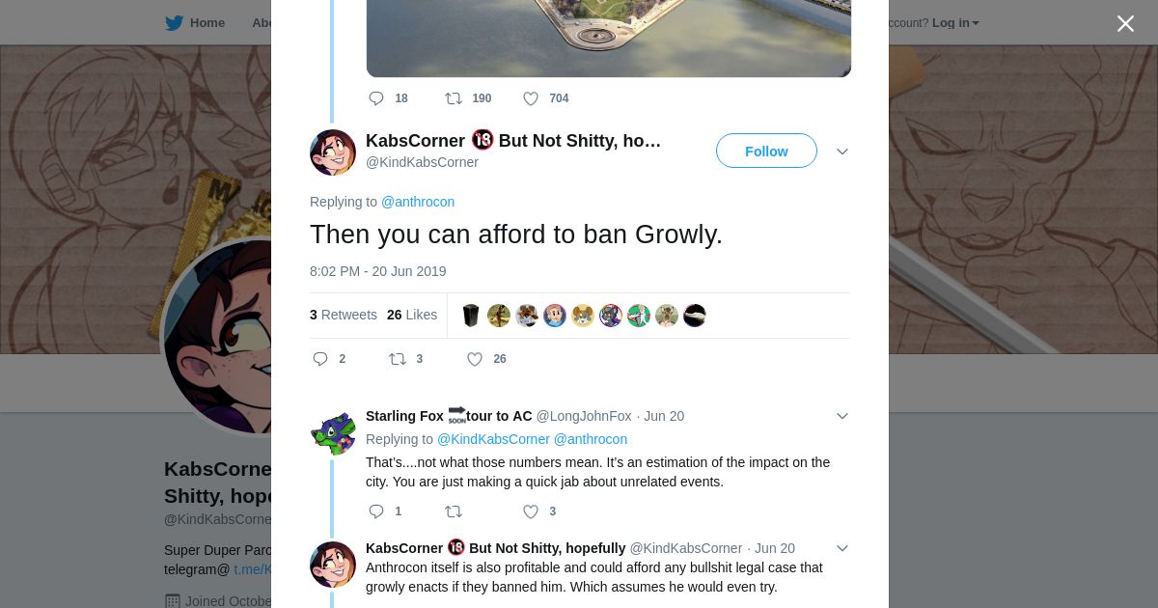Like the anthrocon tweet with 704 likes
Viewport: 1158px width, 608px height.
pyautogui.click(x=531, y=98)
